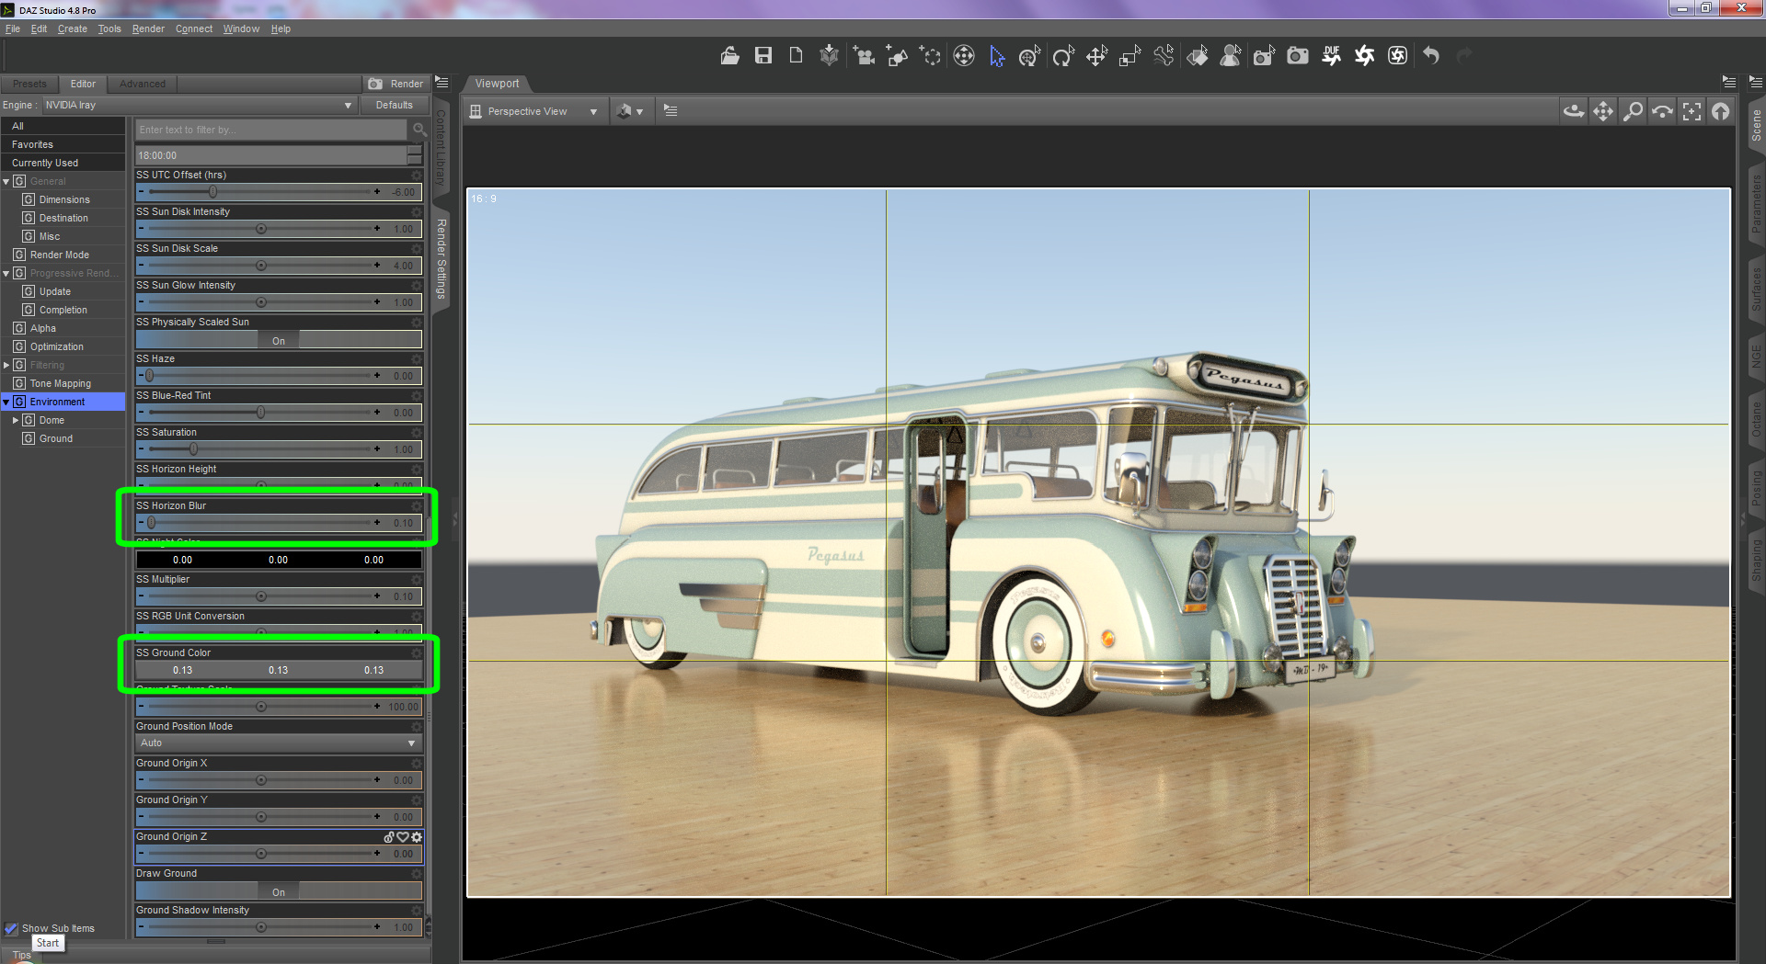Click the Save scene floppy icon
This screenshot has width=1766, height=964.
point(763,56)
